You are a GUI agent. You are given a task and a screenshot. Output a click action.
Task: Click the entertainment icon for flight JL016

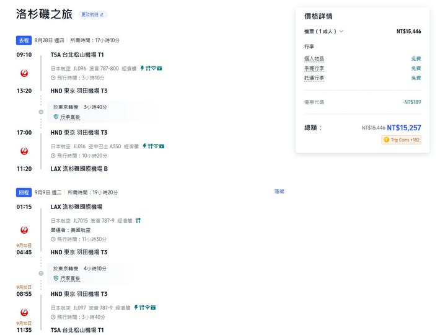161,146
